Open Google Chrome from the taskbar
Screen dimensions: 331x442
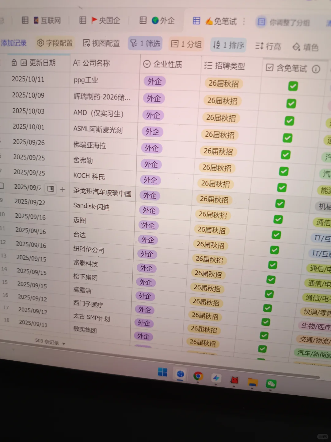coord(198,376)
